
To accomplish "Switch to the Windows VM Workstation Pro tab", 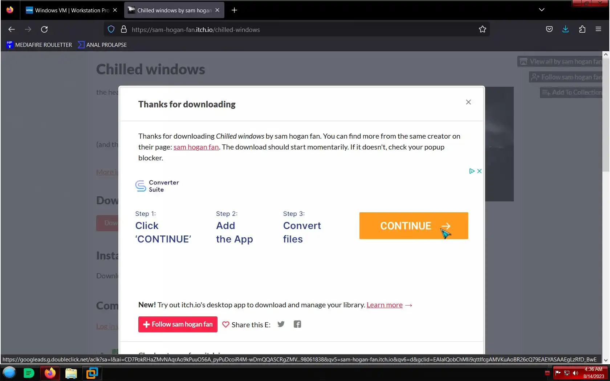I will click(68, 10).
